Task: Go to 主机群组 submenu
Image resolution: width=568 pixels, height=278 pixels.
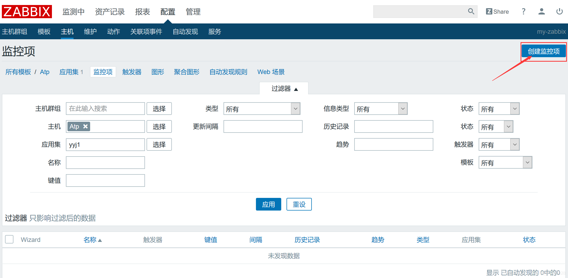Action: (14, 32)
